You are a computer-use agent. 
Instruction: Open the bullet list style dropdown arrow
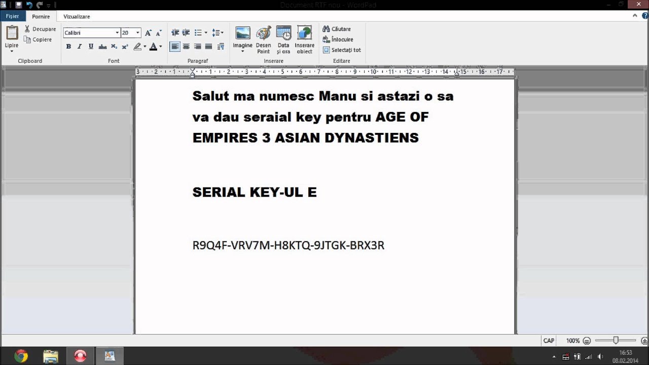(205, 33)
